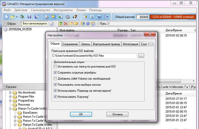
Task: Click the ISO folder path input field
Action: [94, 56]
